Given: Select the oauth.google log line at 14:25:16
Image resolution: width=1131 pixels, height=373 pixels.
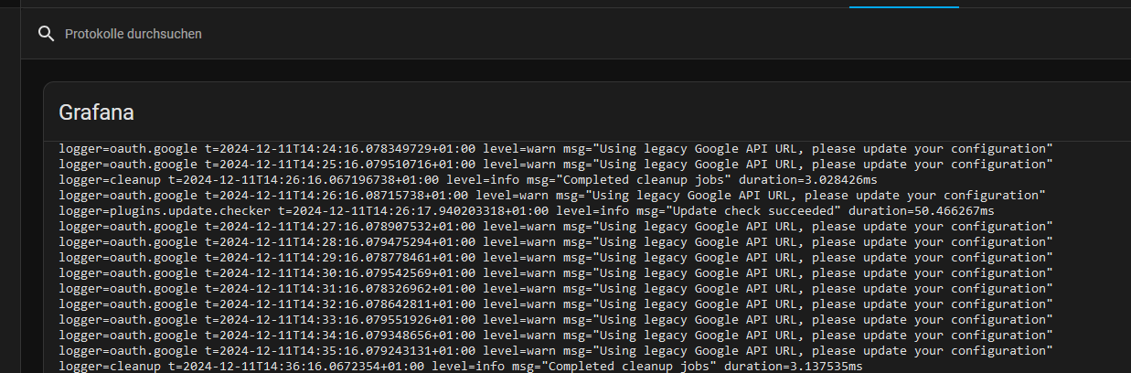Looking at the screenshot, I should [556, 164].
